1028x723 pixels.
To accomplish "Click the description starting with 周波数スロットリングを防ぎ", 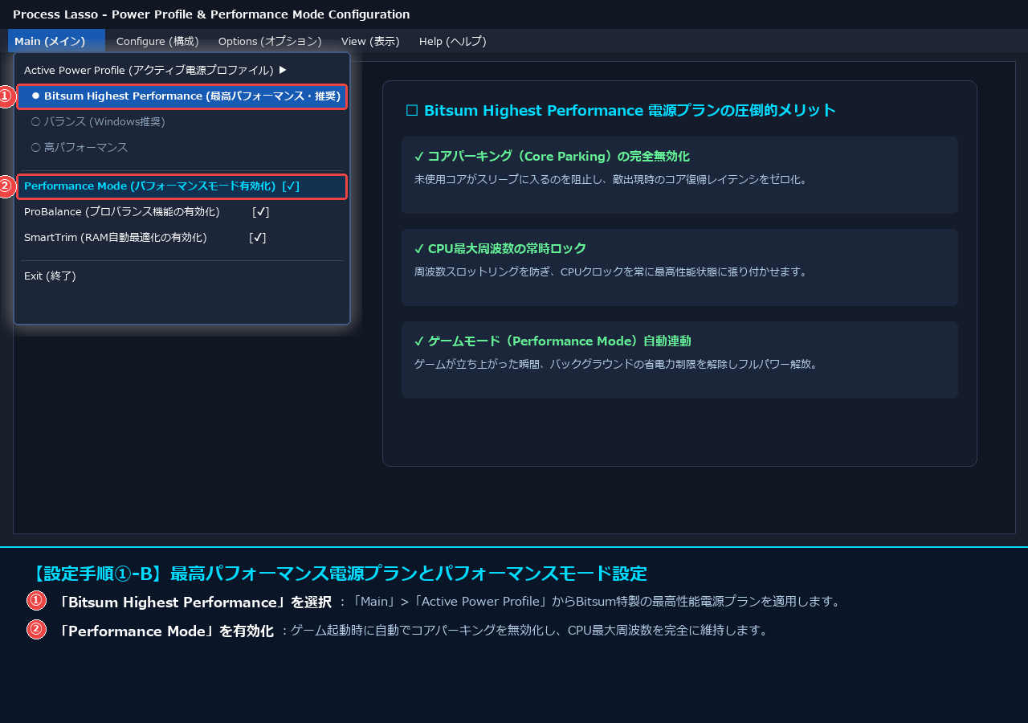I will point(611,272).
